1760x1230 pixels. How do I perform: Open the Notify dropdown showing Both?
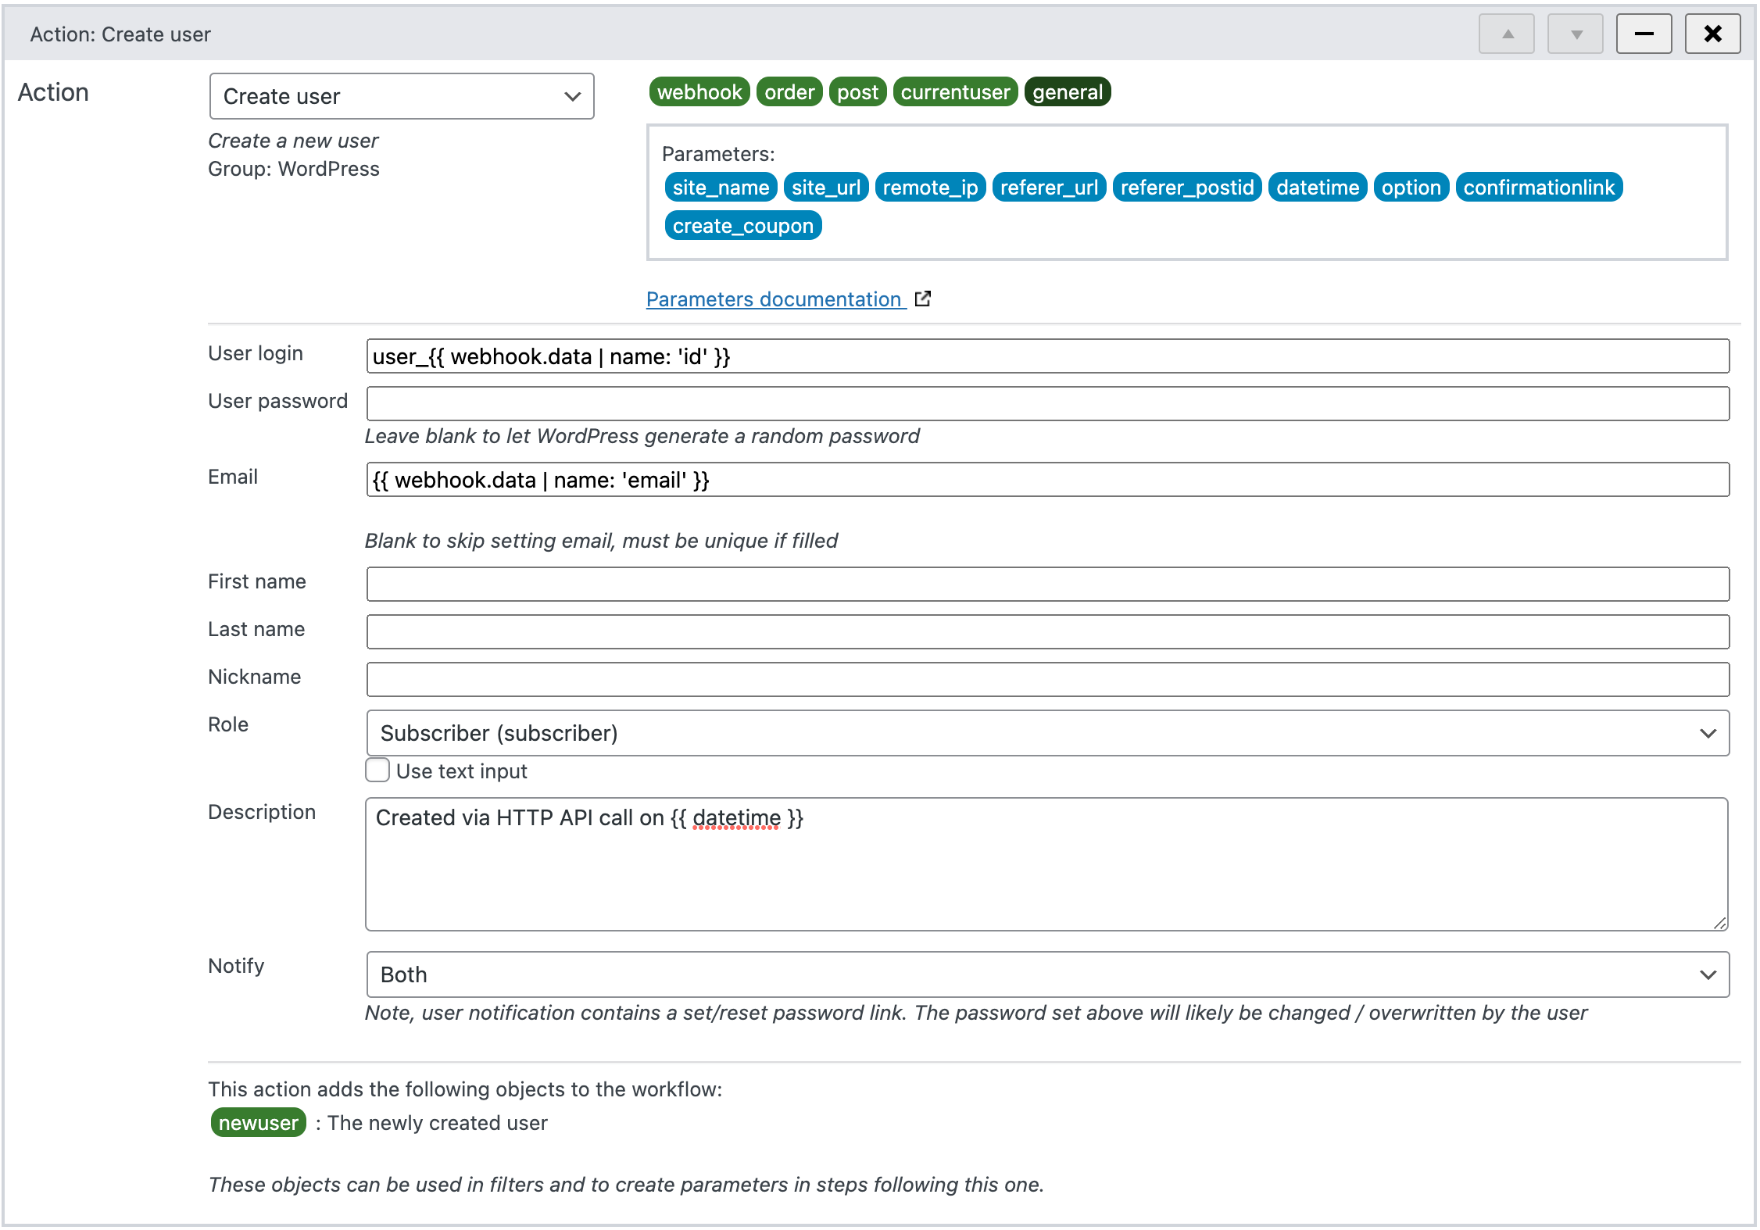[1047, 974]
